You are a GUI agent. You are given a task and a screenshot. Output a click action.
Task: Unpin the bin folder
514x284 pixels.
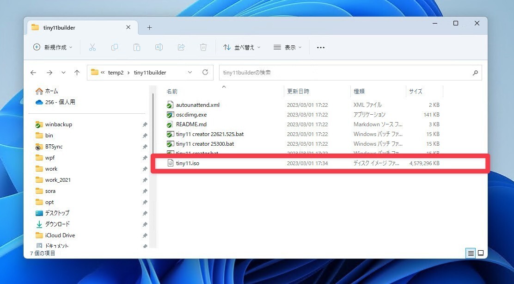pyautogui.click(x=145, y=135)
